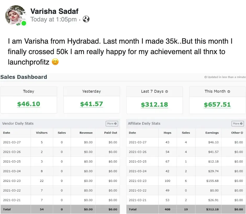
Task: Expand the Last 7 Days dropdown
Action: [x=167, y=91]
